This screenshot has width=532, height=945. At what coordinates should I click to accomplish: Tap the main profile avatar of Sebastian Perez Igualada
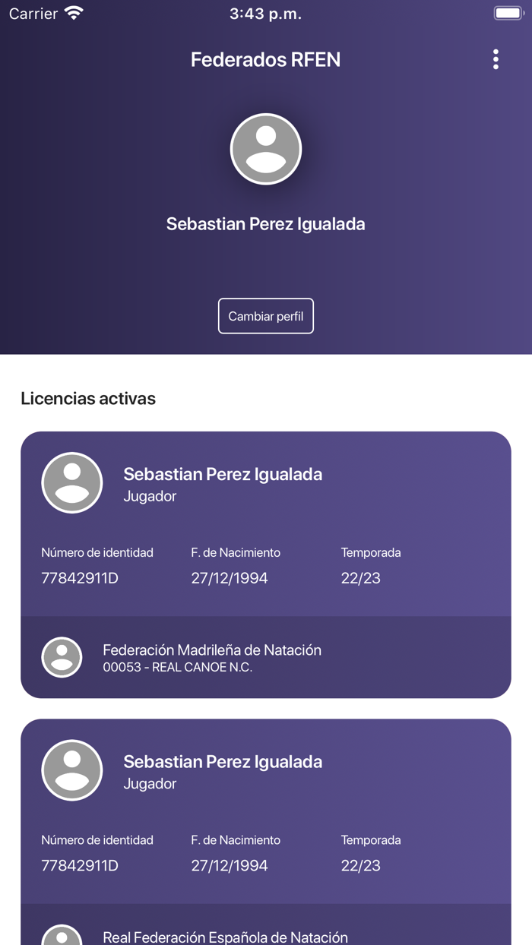(266, 149)
